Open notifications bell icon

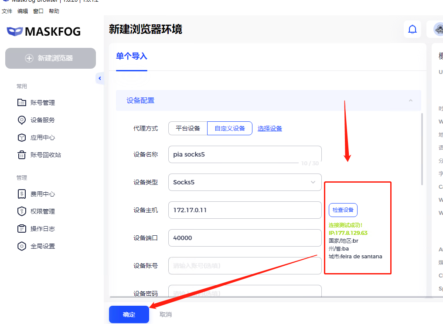coord(412,29)
